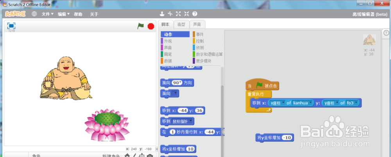Click the Scratch logo
Screen dimensions: 391x157
[x=15, y=14]
